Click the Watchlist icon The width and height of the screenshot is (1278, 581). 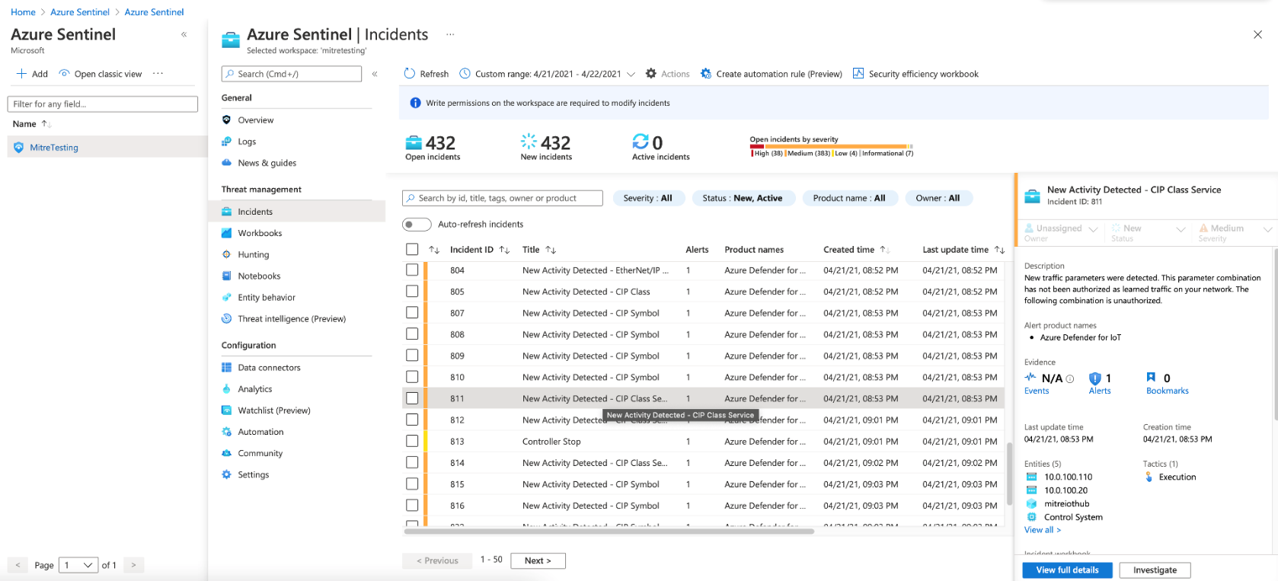pos(226,410)
